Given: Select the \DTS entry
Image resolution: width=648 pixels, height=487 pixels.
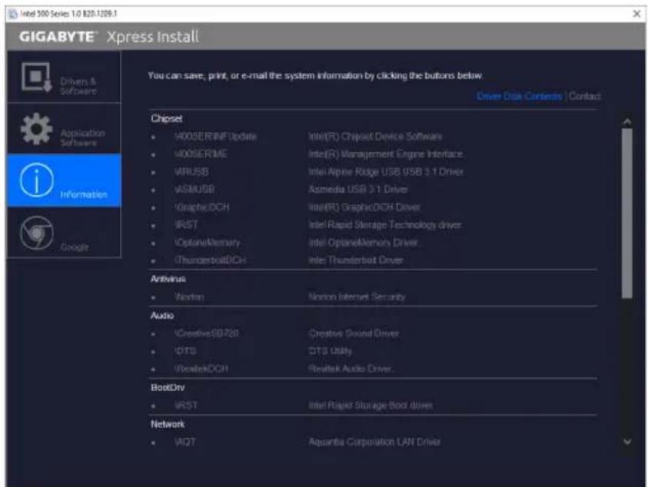Looking at the screenshot, I should 185,351.
